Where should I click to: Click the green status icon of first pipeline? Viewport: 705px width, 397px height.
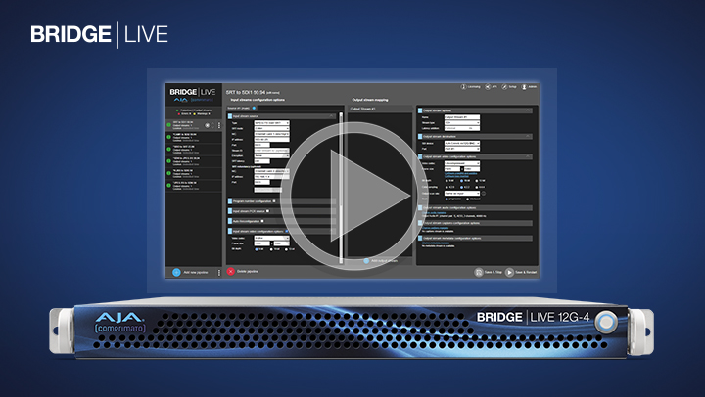point(169,125)
